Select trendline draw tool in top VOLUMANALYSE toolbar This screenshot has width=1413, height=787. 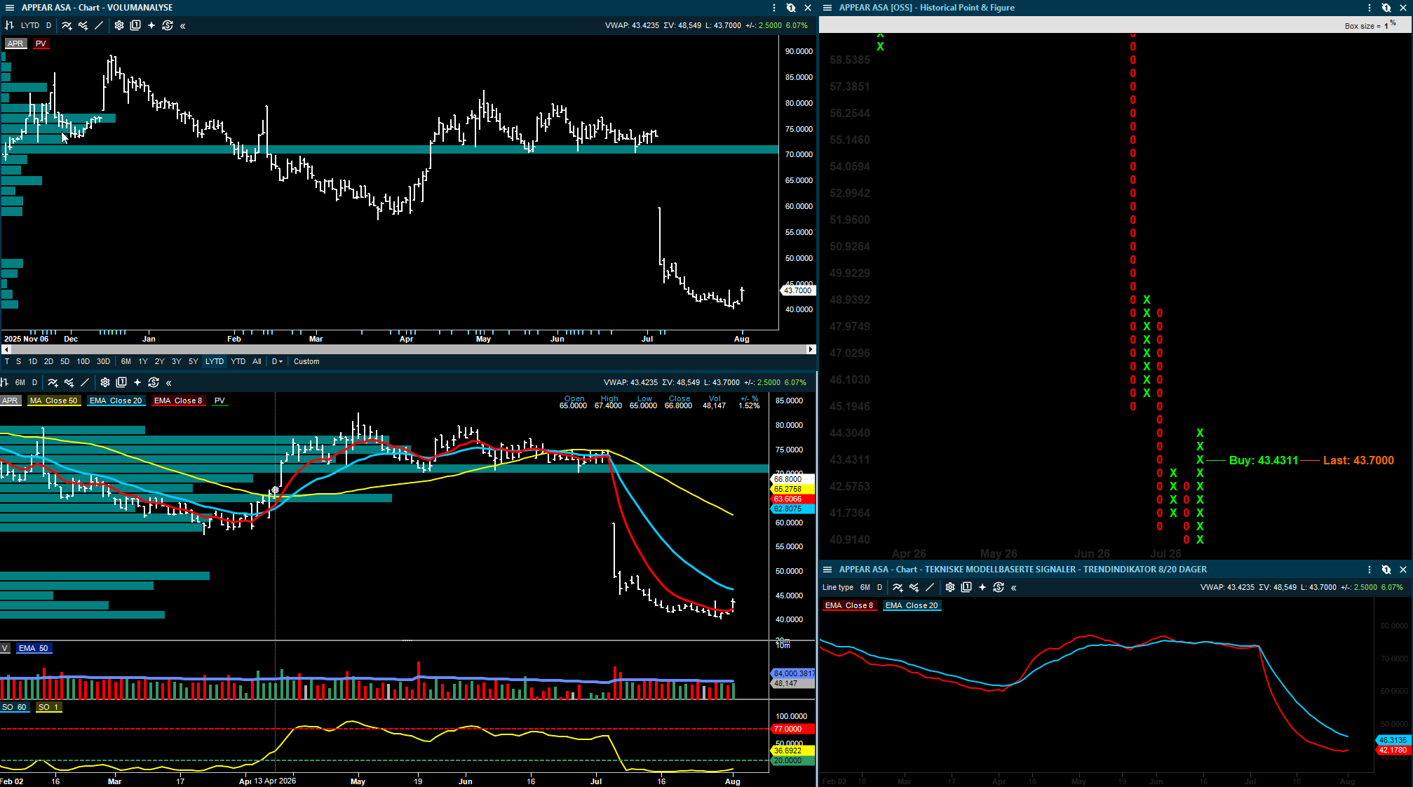coord(99,25)
